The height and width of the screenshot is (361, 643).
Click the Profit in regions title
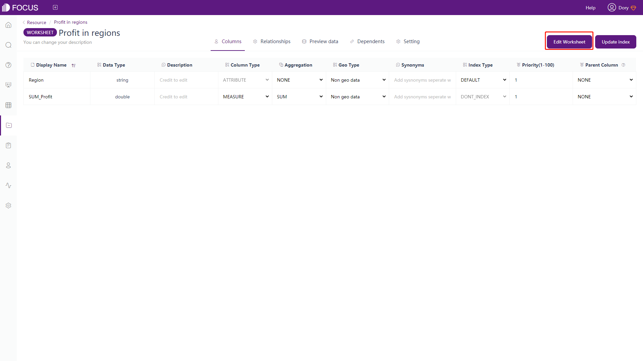(89, 33)
